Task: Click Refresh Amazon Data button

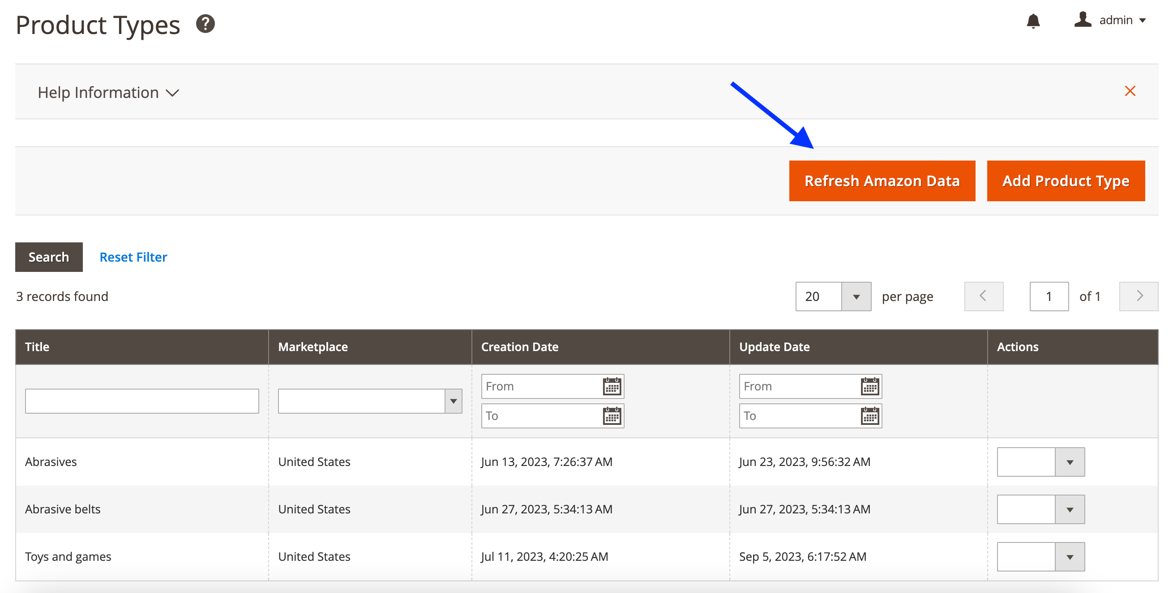Action: tap(882, 181)
